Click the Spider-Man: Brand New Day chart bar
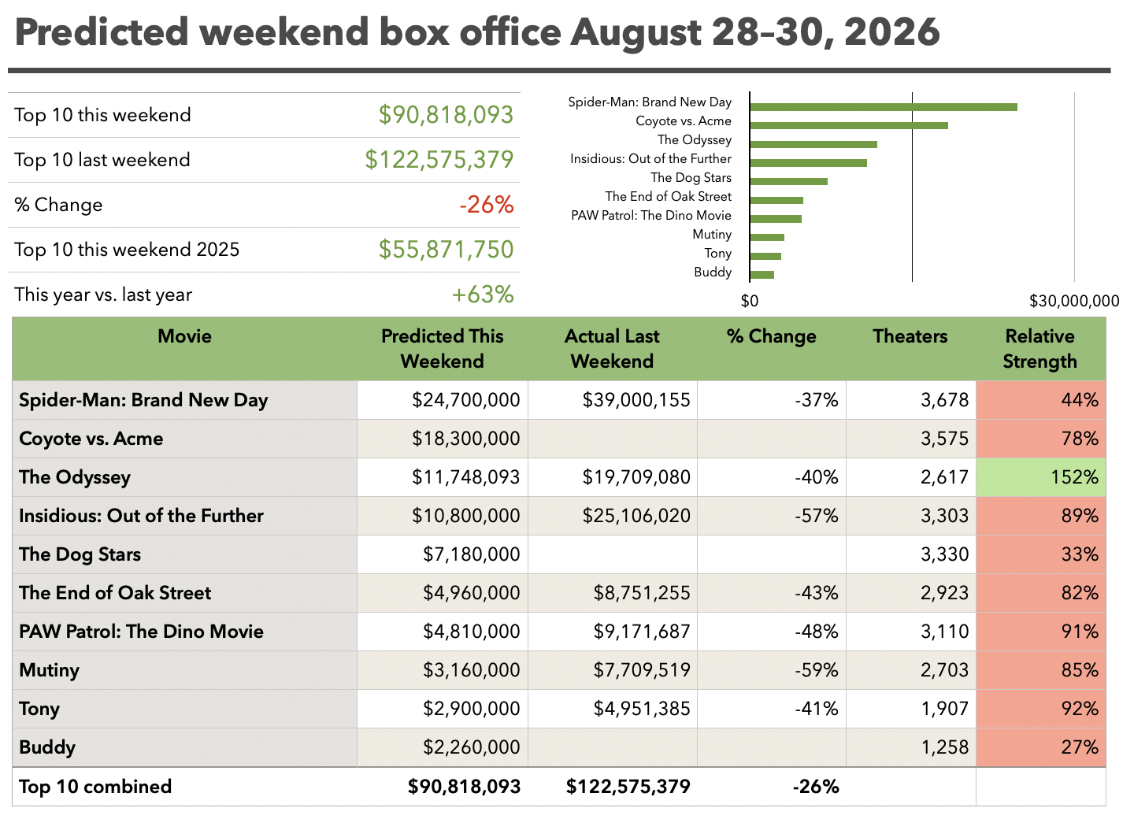The image size is (1134, 819). (884, 106)
